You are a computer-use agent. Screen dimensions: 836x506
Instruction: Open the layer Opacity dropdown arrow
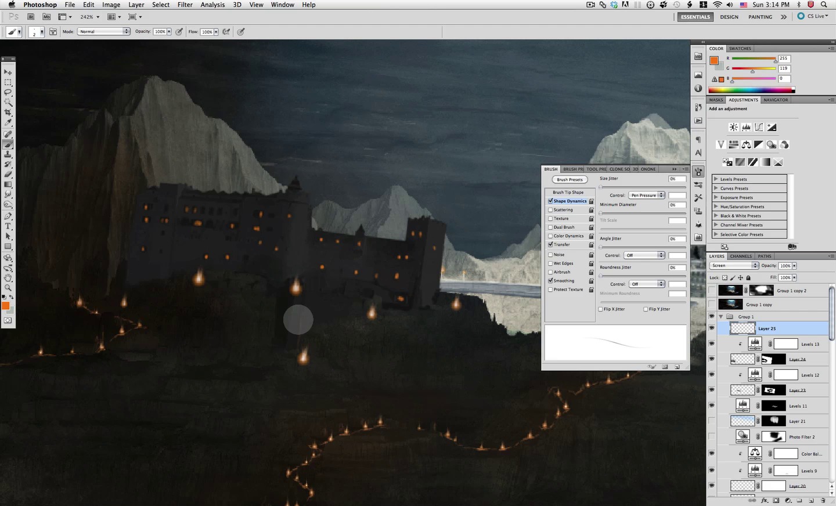(x=794, y=266)
